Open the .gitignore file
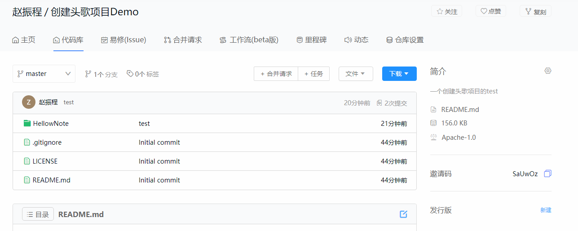The image size is (578, 231). click(x=47, y=142)
